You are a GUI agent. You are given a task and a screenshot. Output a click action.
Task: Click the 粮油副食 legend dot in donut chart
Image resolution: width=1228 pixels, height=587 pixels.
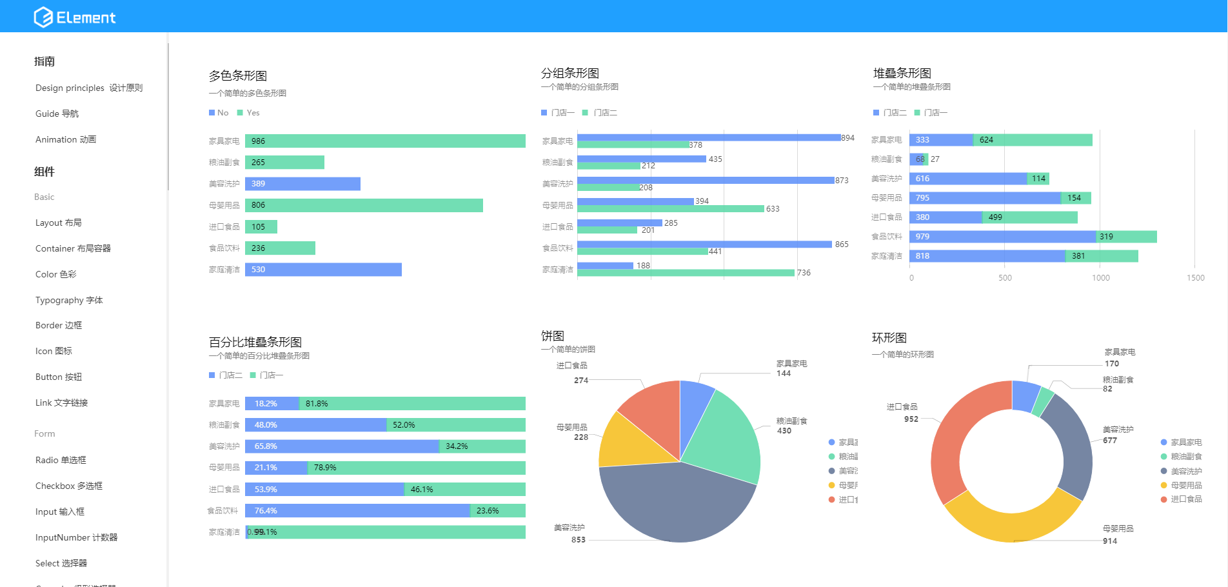(x=1164, y=457)
